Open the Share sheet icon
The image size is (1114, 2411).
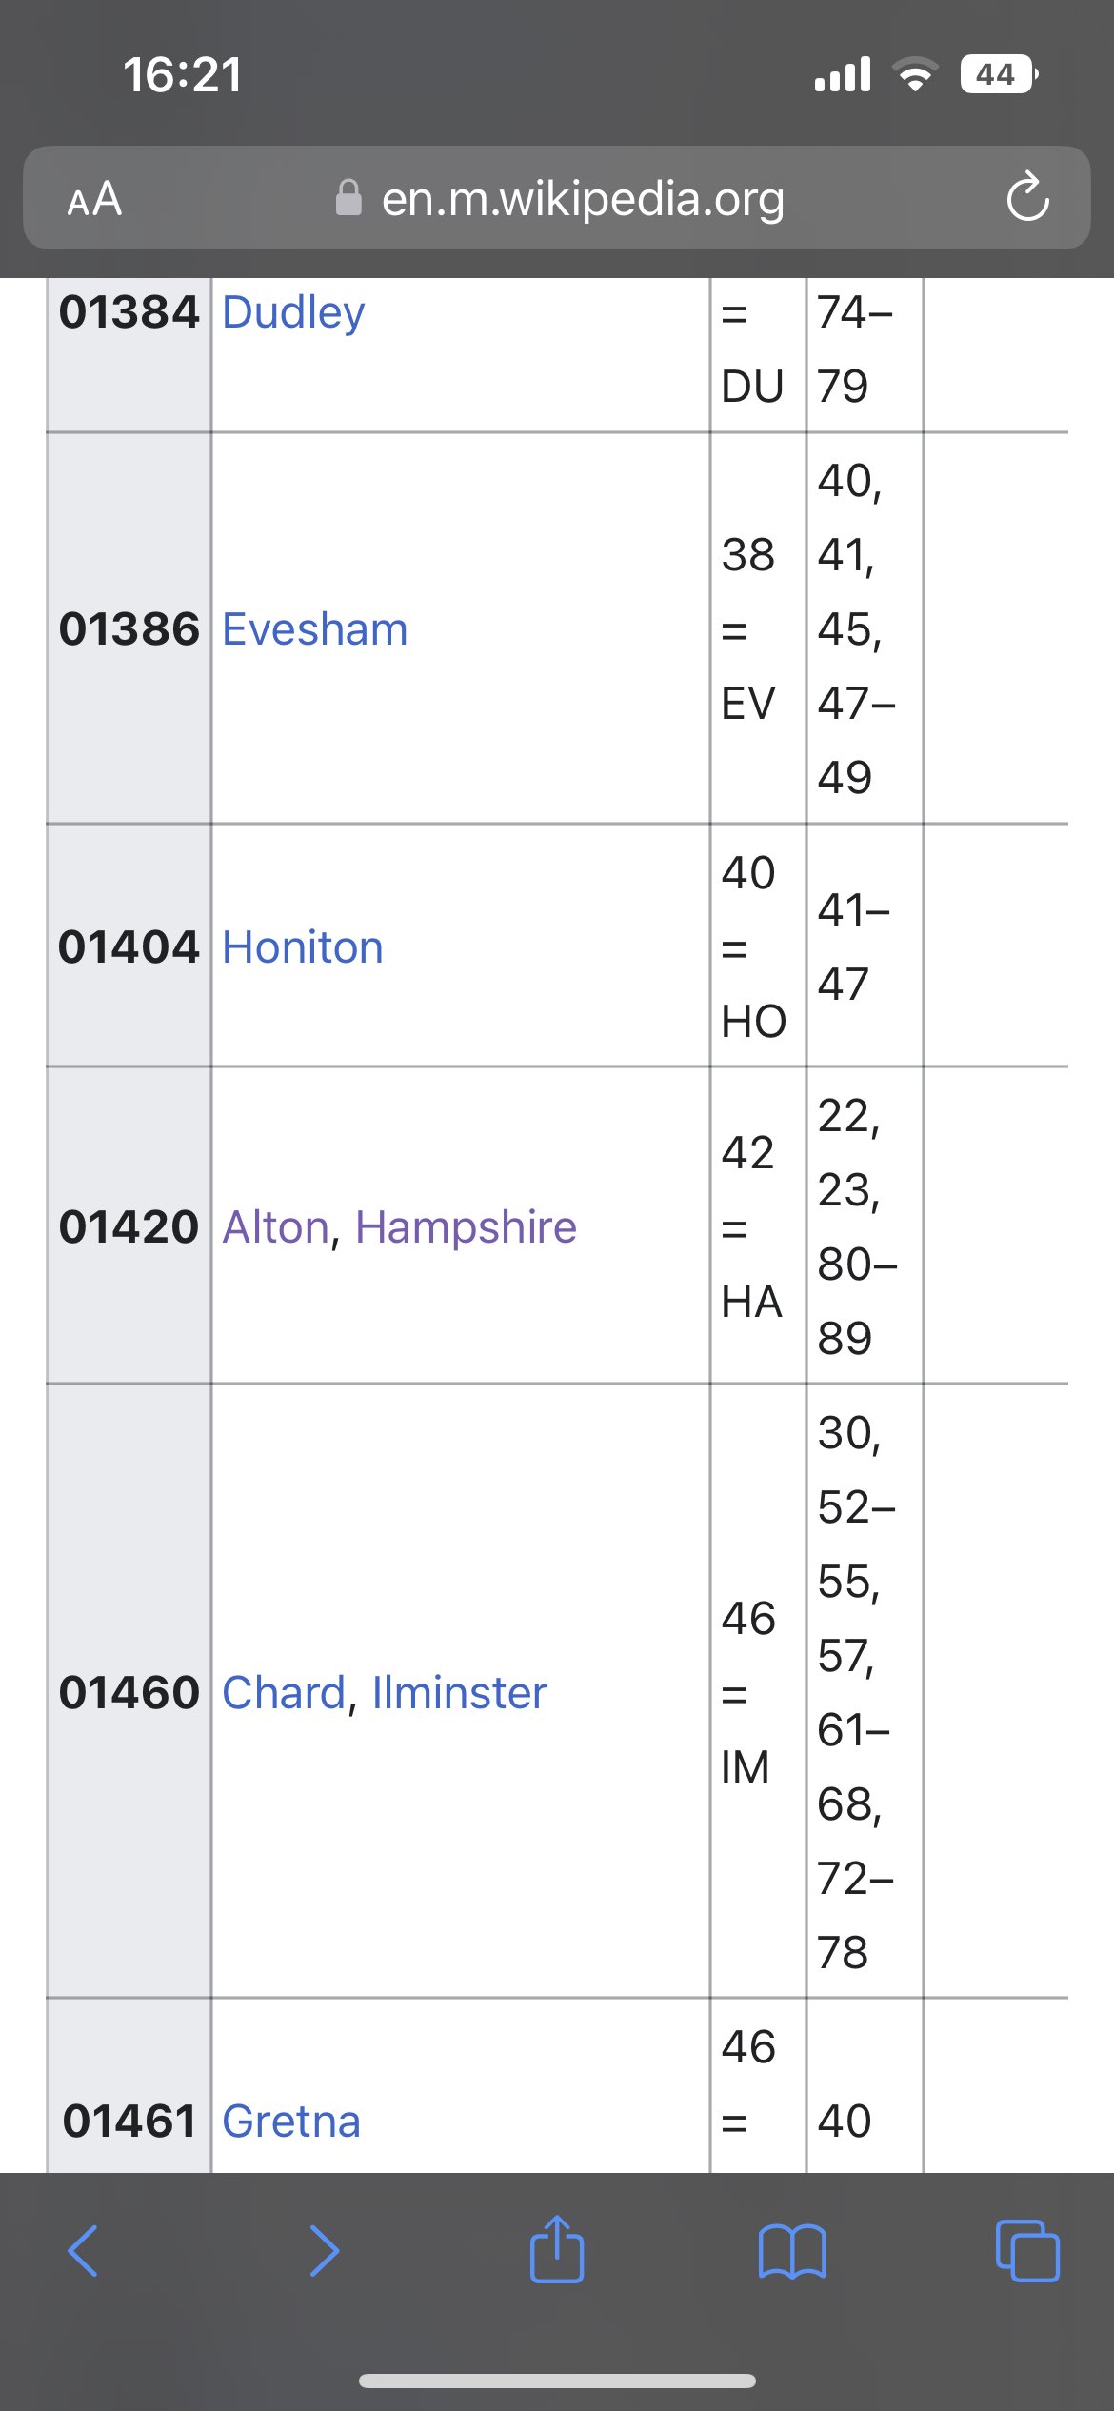[x=557, y=2249]
